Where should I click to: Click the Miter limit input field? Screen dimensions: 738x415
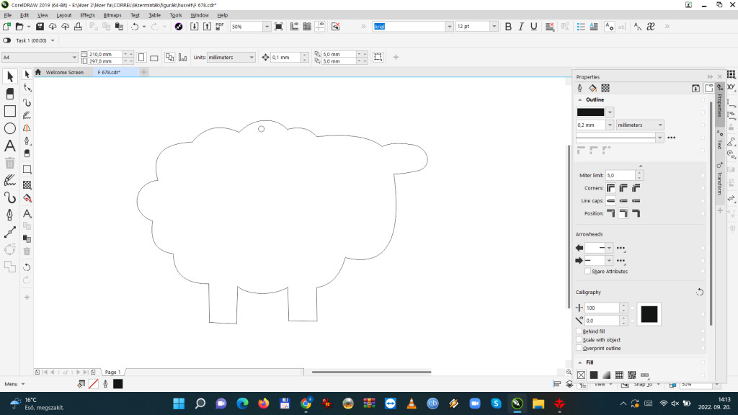(620, 175)
